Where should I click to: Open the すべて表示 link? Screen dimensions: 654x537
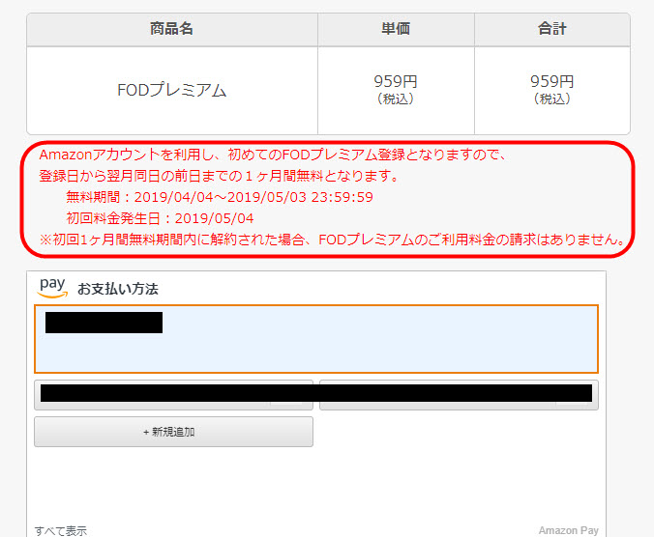(x=60, y=530)
